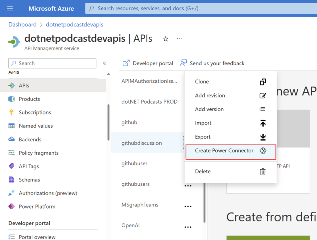Select the dotNET Podcasts PROD API
Viewport: 317px width, 240px height.
coord(149,102)
